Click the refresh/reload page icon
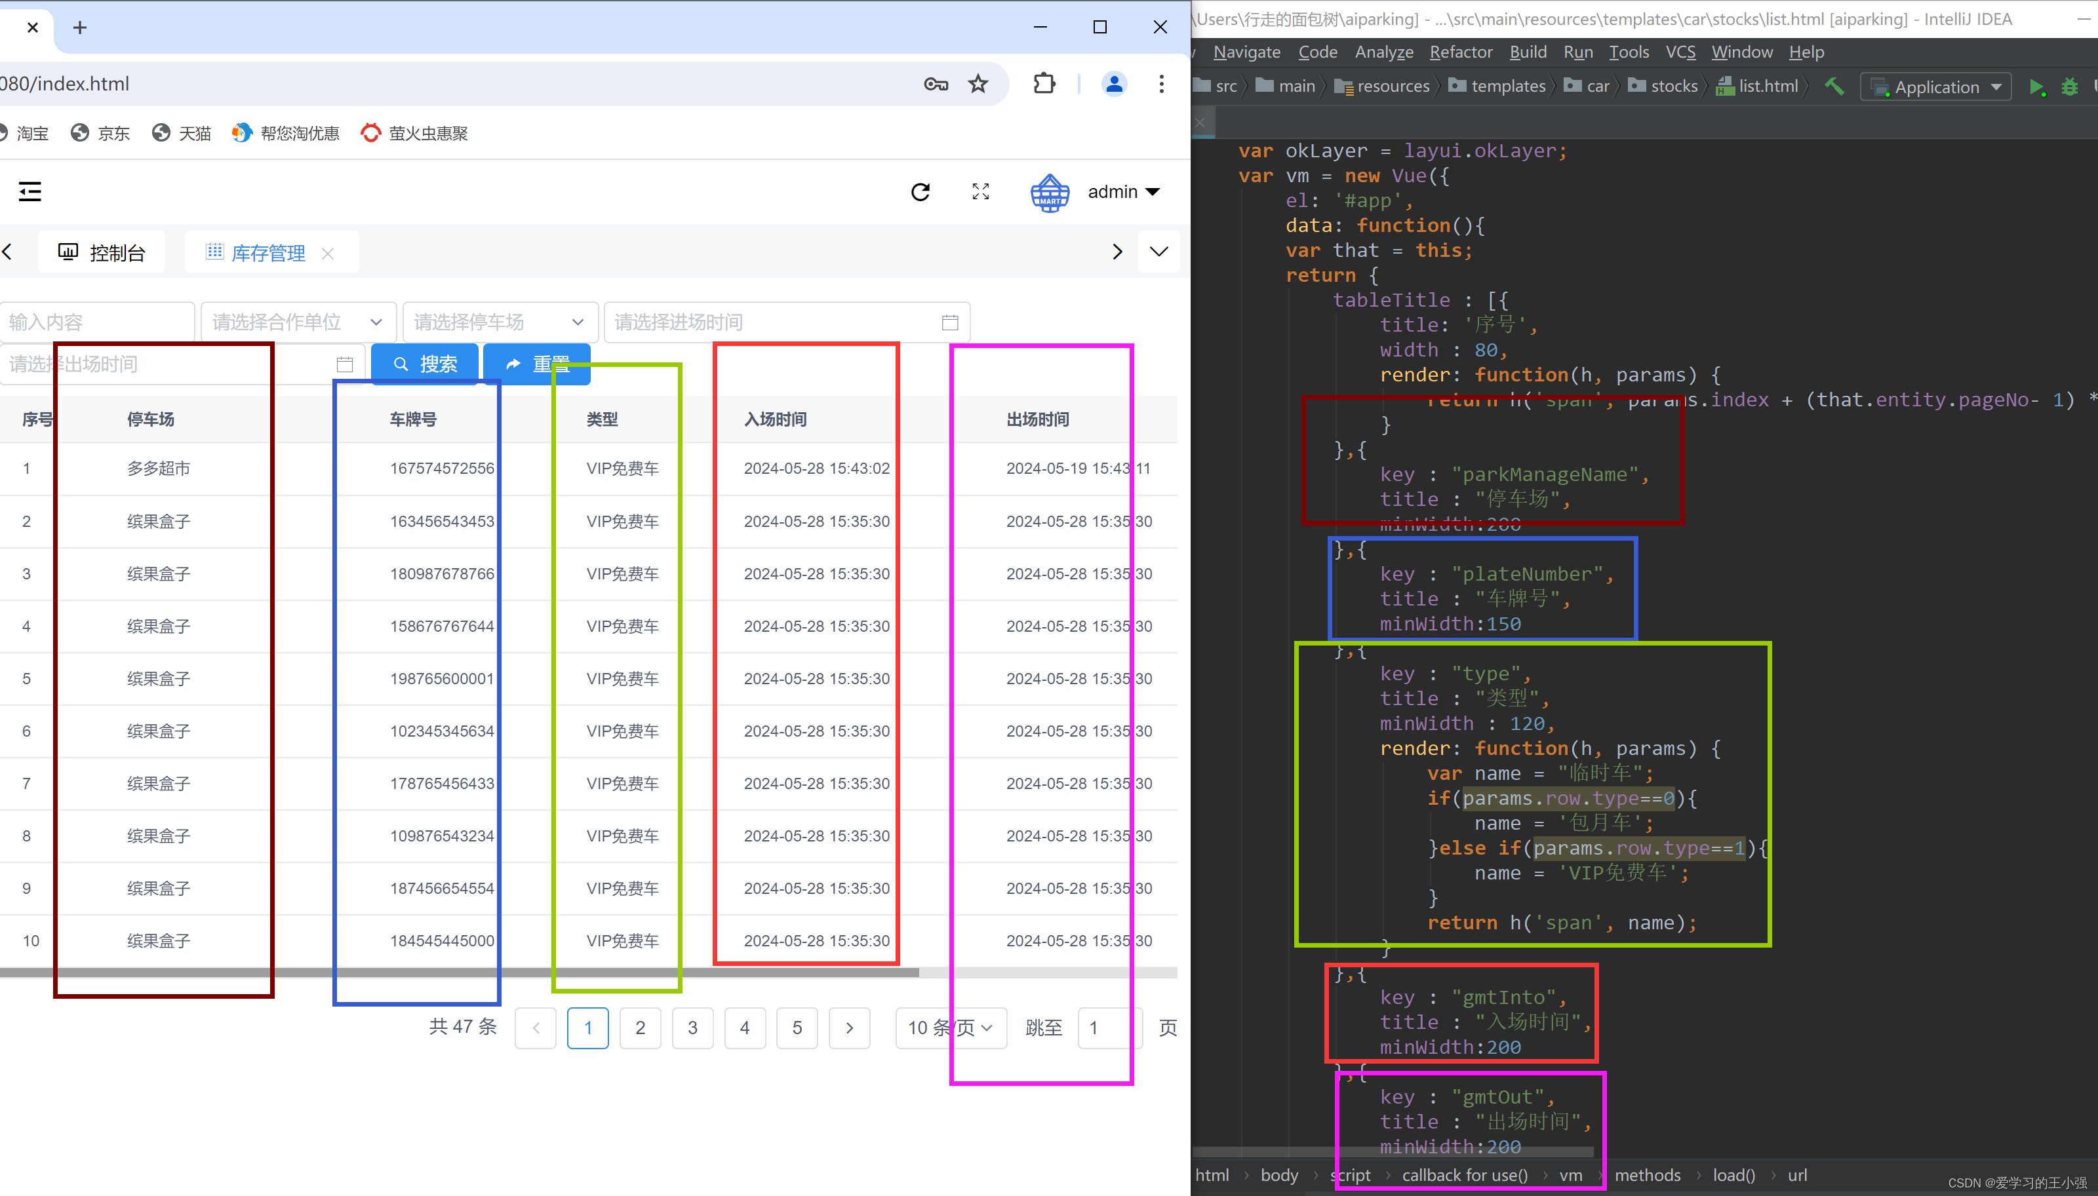 pos(920,191)
